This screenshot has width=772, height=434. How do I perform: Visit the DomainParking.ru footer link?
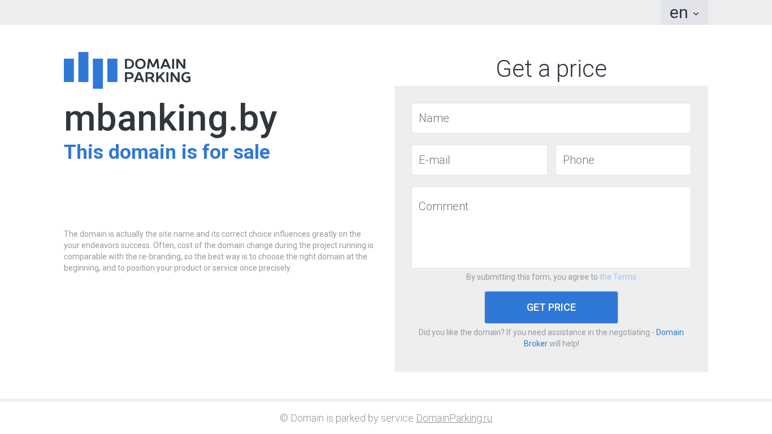[454, 418]
